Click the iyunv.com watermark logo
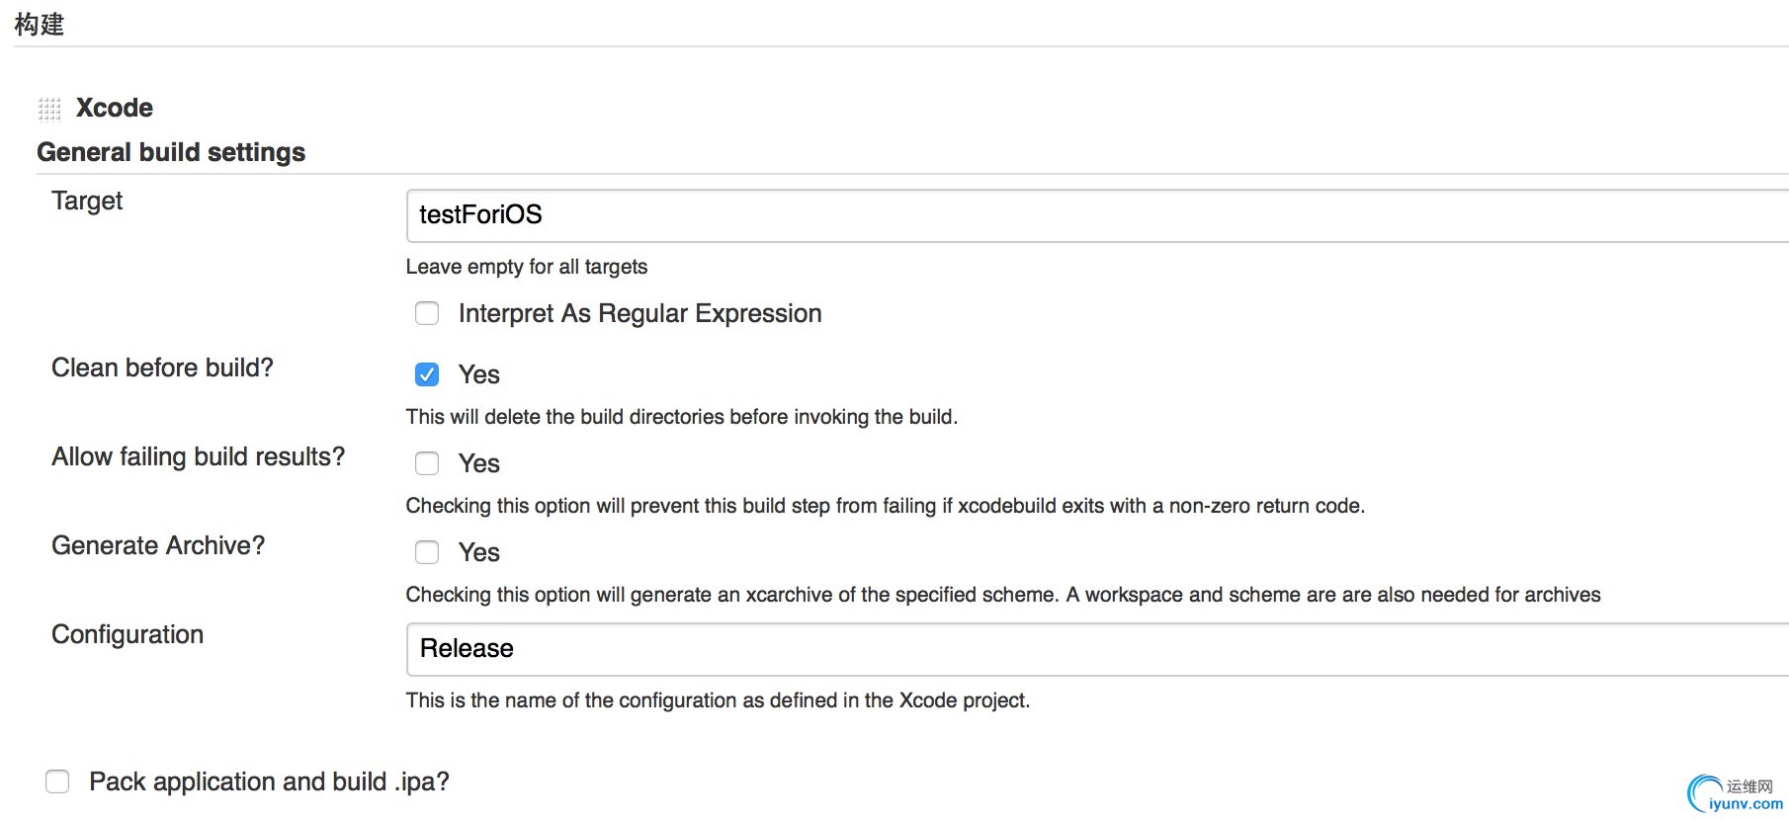Viewport: 1789px width, 820px height. [1735, 794]
